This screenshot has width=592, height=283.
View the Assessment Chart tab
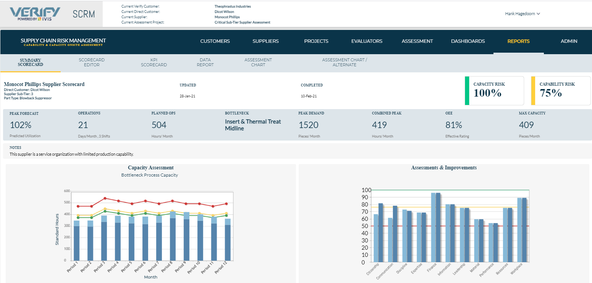click(x=258, y=62)
